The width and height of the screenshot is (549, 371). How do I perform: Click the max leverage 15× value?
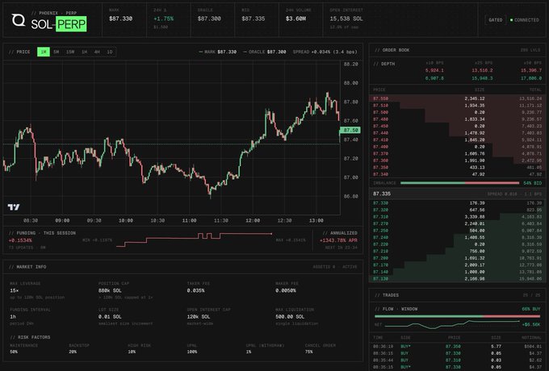(15, 290)
